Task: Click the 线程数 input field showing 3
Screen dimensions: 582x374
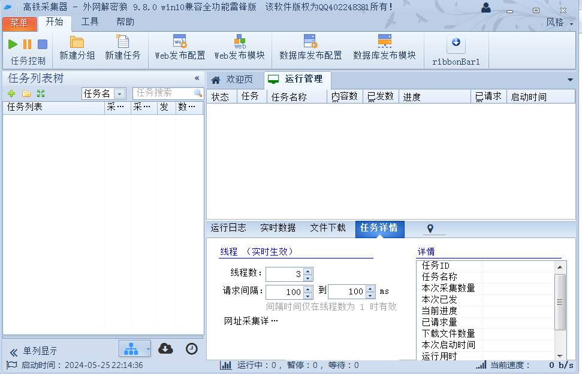Action: [x=285, y=274]
